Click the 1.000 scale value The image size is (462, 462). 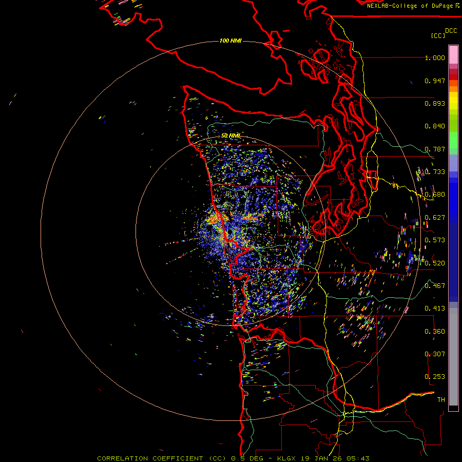coord(435,57)
